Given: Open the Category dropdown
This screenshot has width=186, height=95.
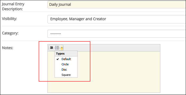Looking at the screenshot, I should pyautogui.click(x=117, y=34).
